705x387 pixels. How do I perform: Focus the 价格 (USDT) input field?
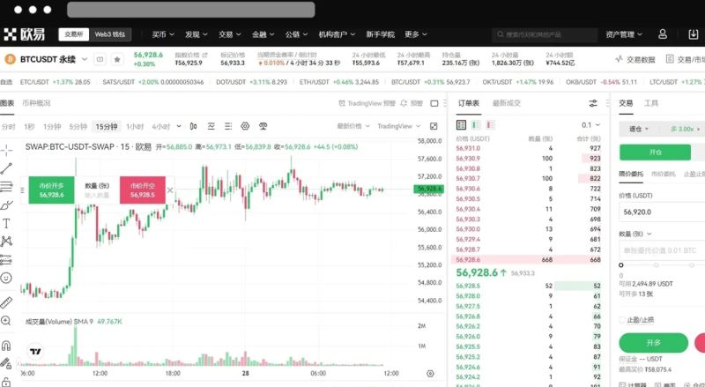coord(662,212)
